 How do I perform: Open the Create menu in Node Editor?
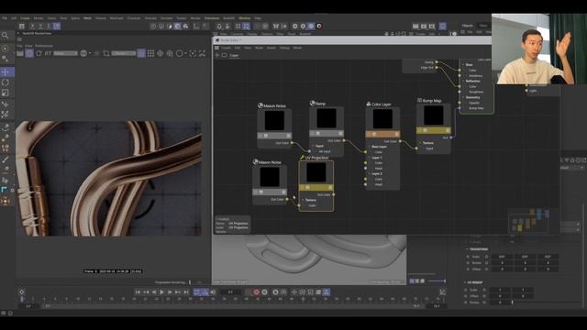tap(227, 48)
